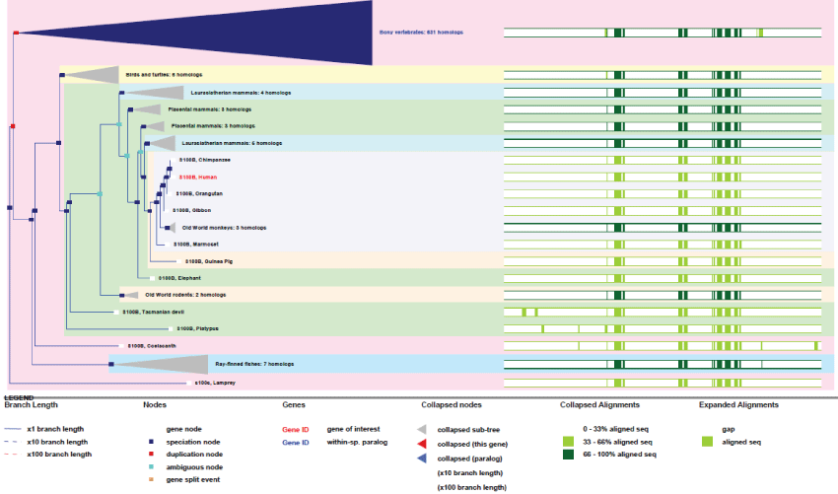Expand the Old World rodents collapsed triangle
Image resolution: width=838 pixels, height=494 pixels.
129,295
